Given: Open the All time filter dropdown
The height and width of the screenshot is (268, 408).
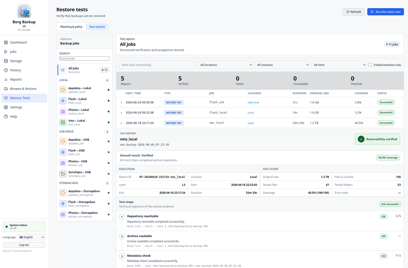Looking at the screenshot, I should point(339,65).
